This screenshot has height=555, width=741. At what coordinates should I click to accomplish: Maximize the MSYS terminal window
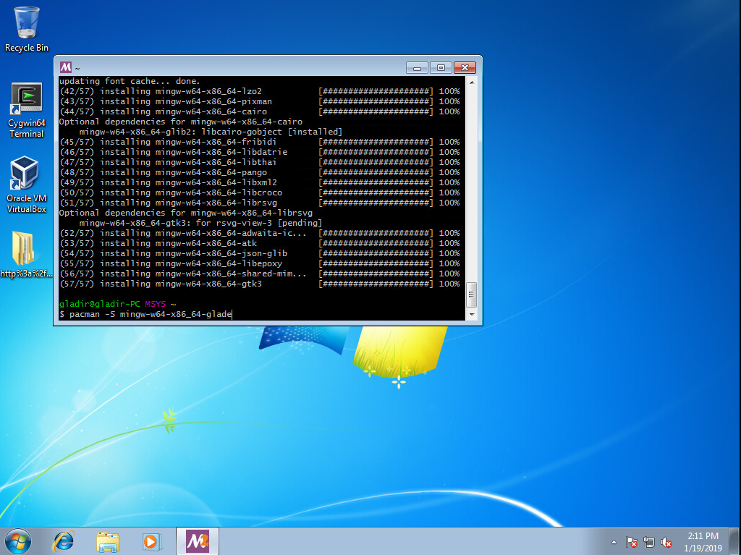click(441, 67)
